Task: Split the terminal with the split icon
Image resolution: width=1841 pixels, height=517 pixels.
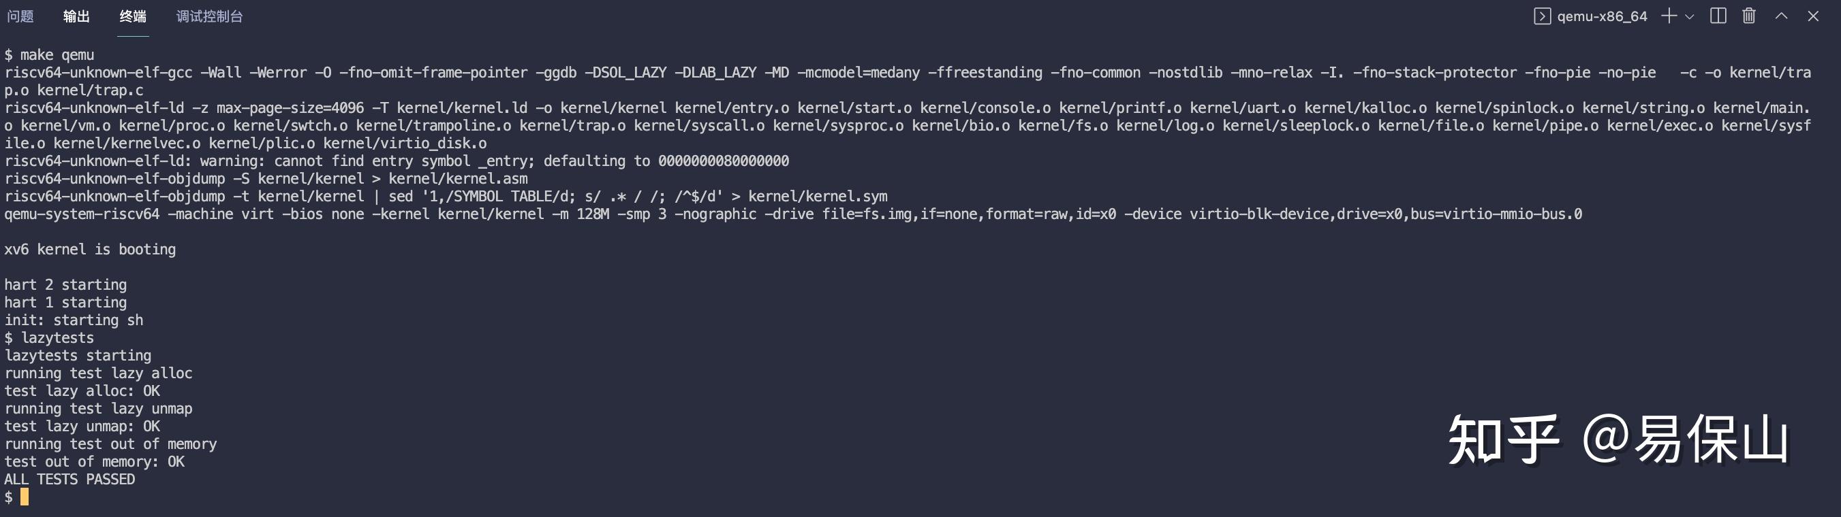Action: (x=1718, y=16)
